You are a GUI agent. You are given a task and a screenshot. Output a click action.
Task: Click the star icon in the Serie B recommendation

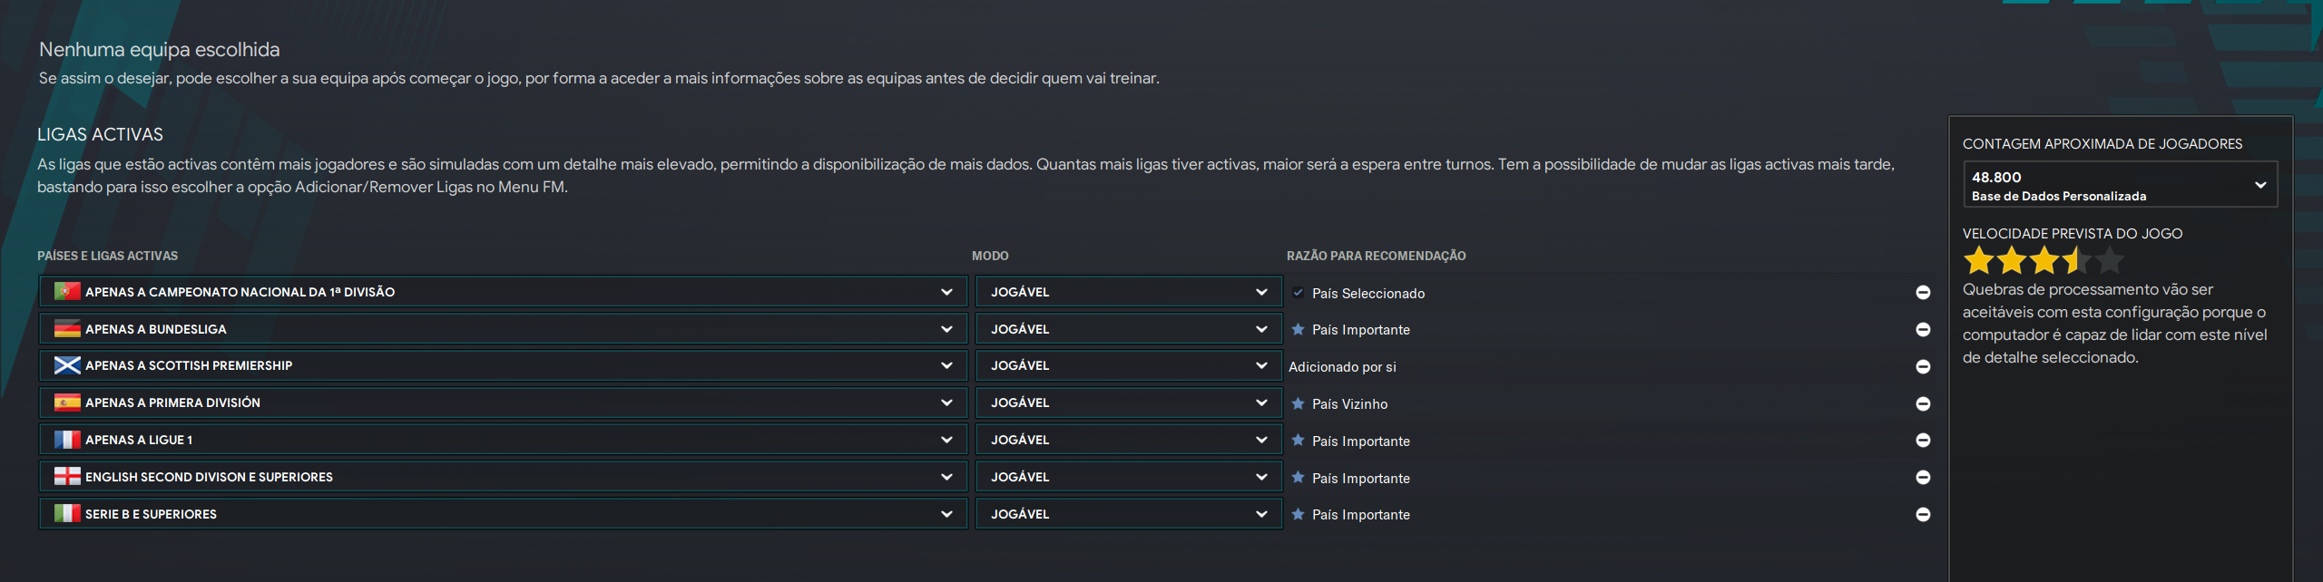(x=1298, y=514)
